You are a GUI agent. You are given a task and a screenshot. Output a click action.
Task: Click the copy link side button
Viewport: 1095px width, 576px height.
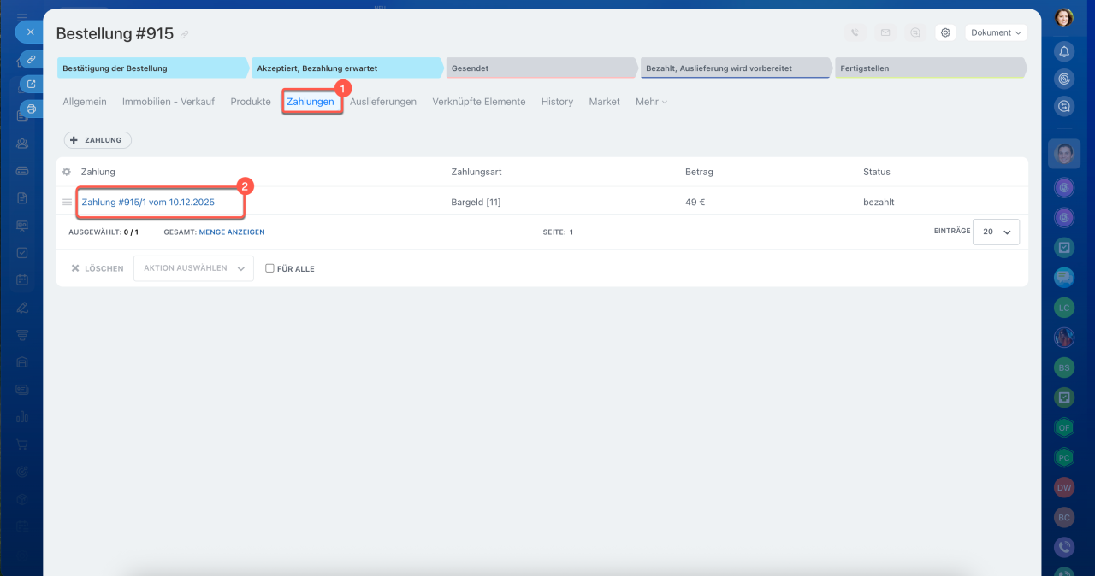click(x=31, y=60)
